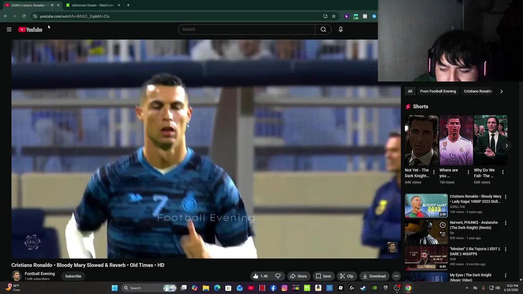Screen dimensions: 523x294
Task: Open Football Evening channel avatar
Action: [x=16, y=276]
